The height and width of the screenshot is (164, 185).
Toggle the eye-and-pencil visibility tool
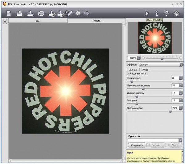tap(69, 13)
